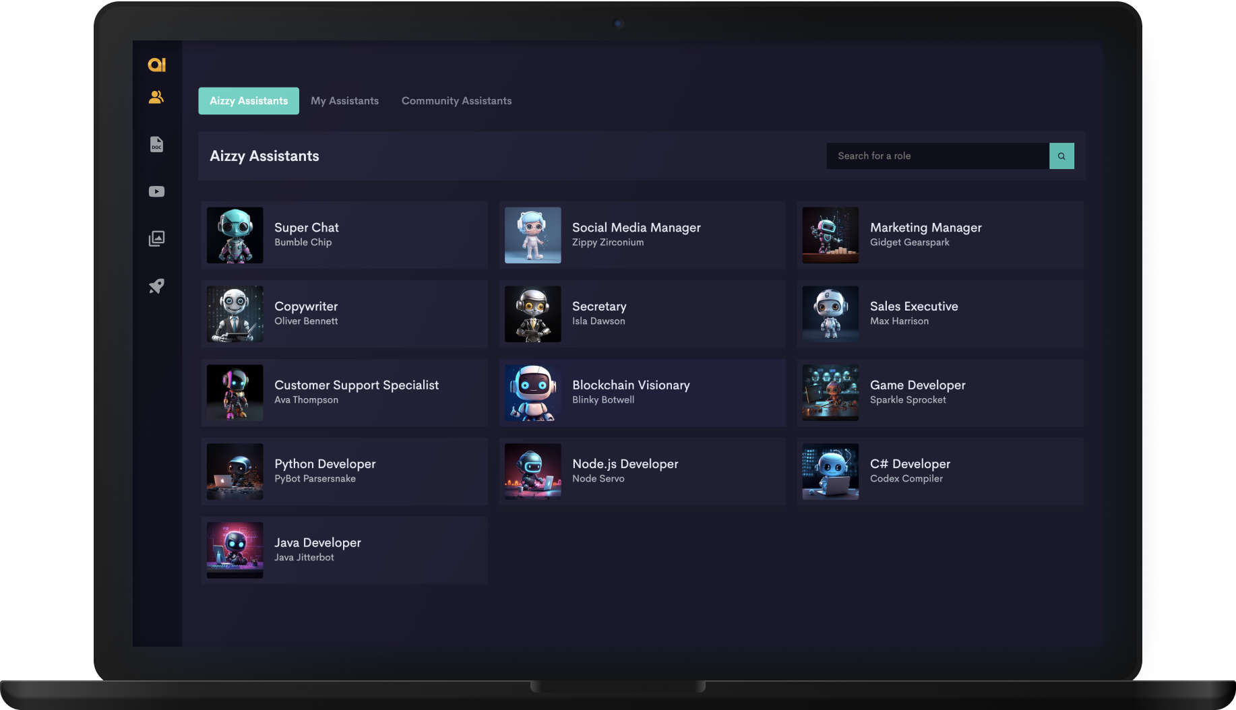The image size is (1236, 710).
Task: Choose the Blockchain Visionary assistant
Action: (x=642, y=393)
